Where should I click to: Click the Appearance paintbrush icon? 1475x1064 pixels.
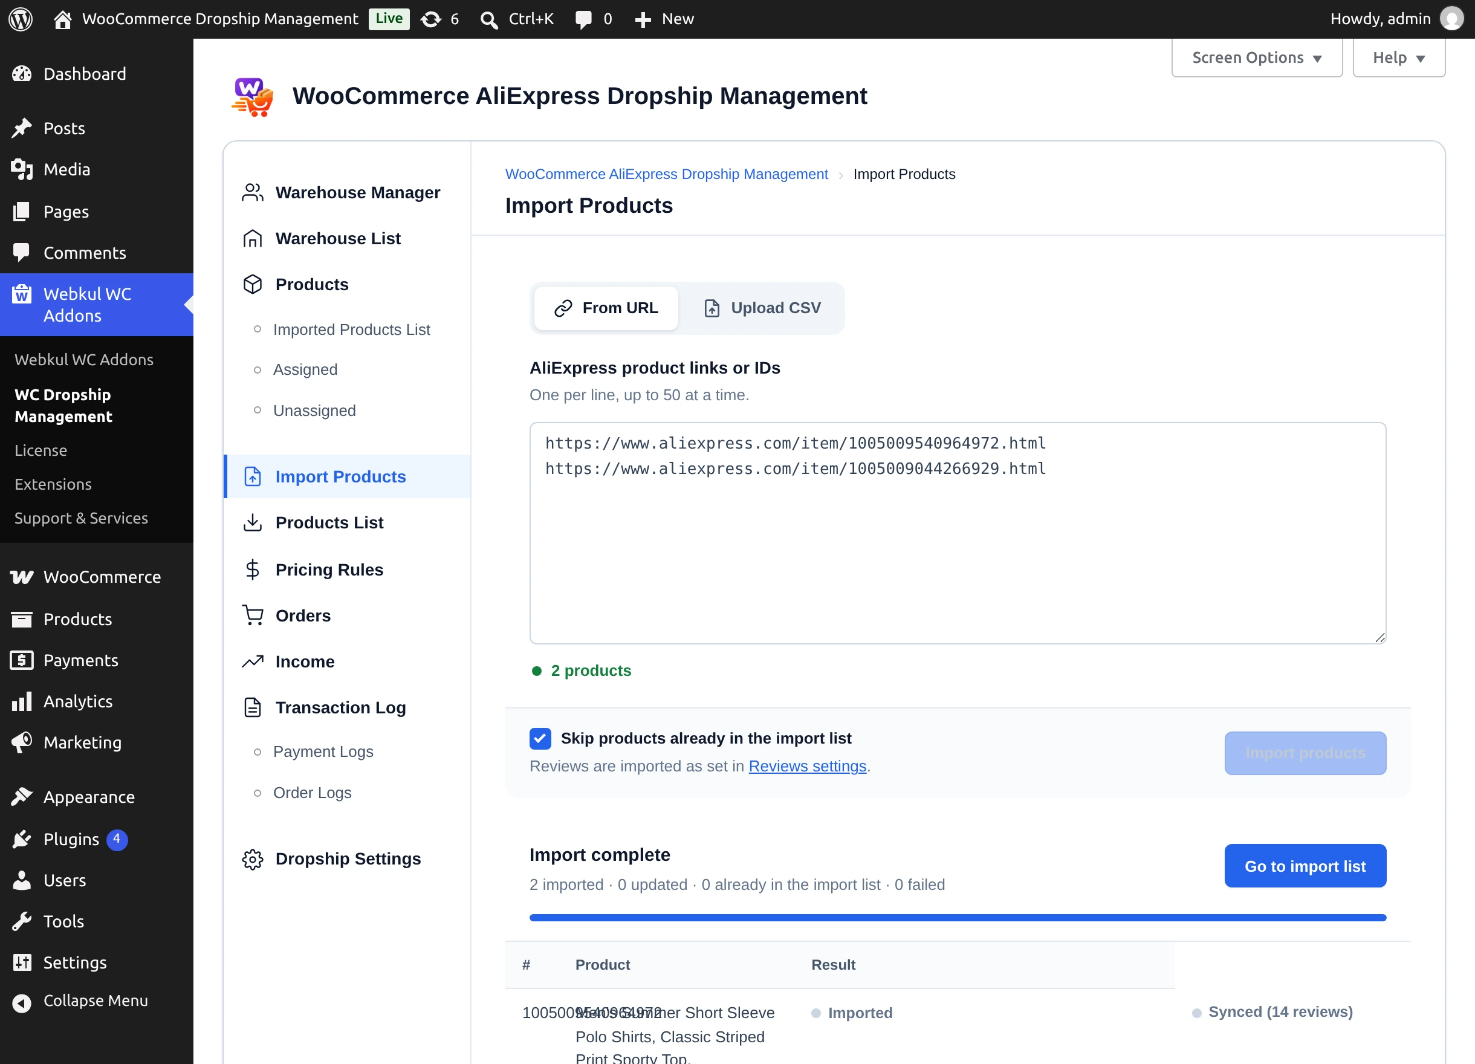(22, 796)
